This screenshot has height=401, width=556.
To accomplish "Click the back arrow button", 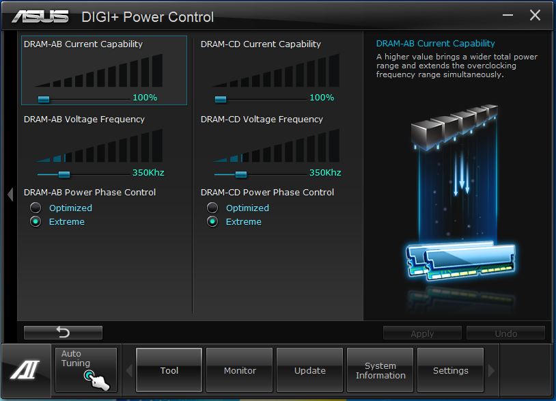I will (x=63, y=333).
